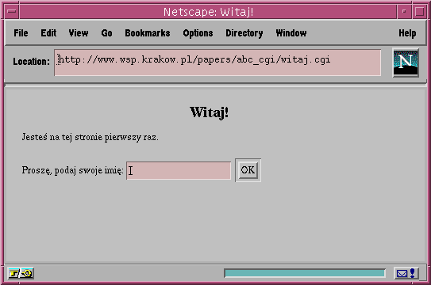
Task: Open the Options menu
Action: [198, 33]
